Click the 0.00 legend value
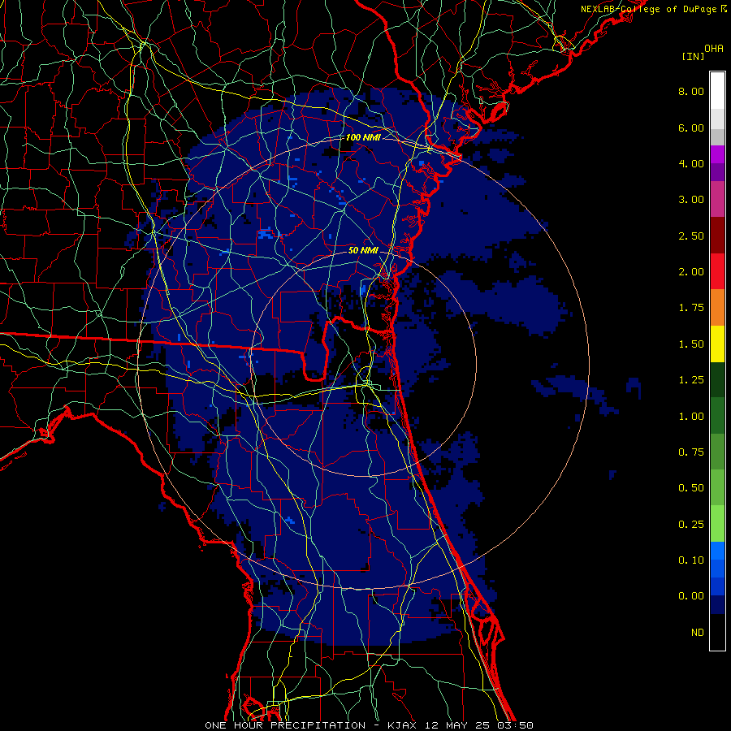The height and width of the screenshot is (731, 731). click(x=691, y=596)
